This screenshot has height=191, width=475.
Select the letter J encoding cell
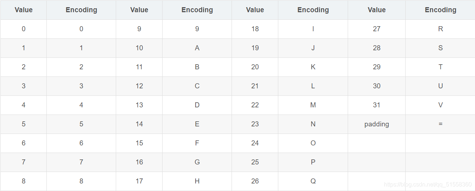click(313, 48)
